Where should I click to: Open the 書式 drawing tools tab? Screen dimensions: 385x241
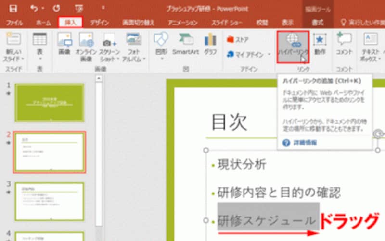tap(318, 23)
